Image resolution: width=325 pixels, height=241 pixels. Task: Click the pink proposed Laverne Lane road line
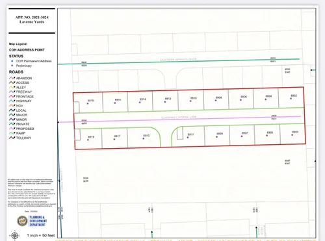tap(179, 120)
